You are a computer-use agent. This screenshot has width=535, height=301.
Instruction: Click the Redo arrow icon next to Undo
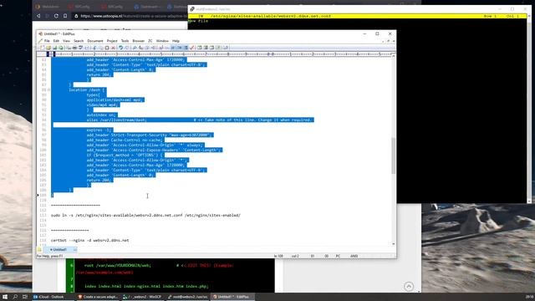point(126,48)
